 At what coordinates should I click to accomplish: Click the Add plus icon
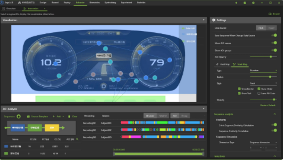pyautogui.click(x=54, y=116)
